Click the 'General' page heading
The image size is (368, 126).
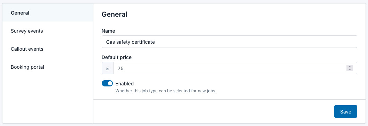pos(115,14)
